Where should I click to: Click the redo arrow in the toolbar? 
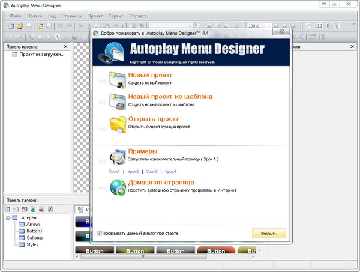[x=69, y=26]
